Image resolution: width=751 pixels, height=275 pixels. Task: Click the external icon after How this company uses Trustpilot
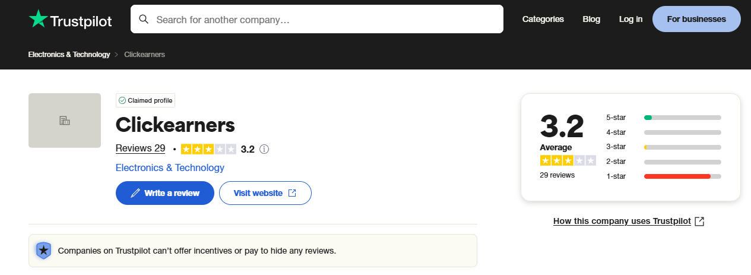[x=699, y=221]
